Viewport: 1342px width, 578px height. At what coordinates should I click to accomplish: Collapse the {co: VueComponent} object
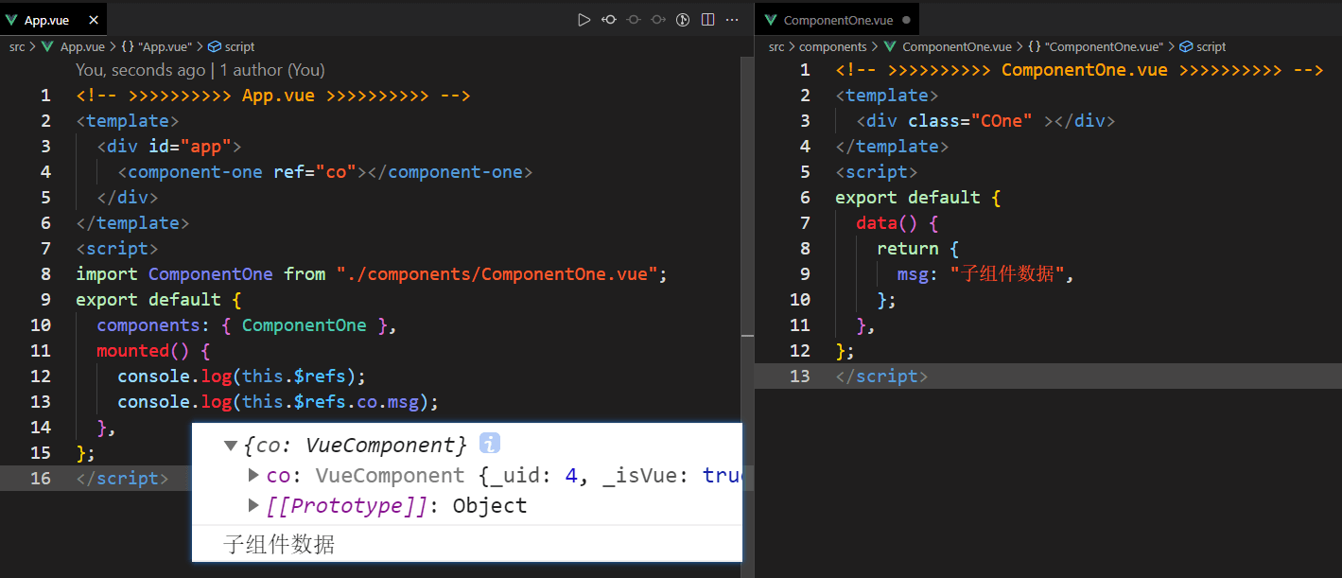click(x=230, y=445)
